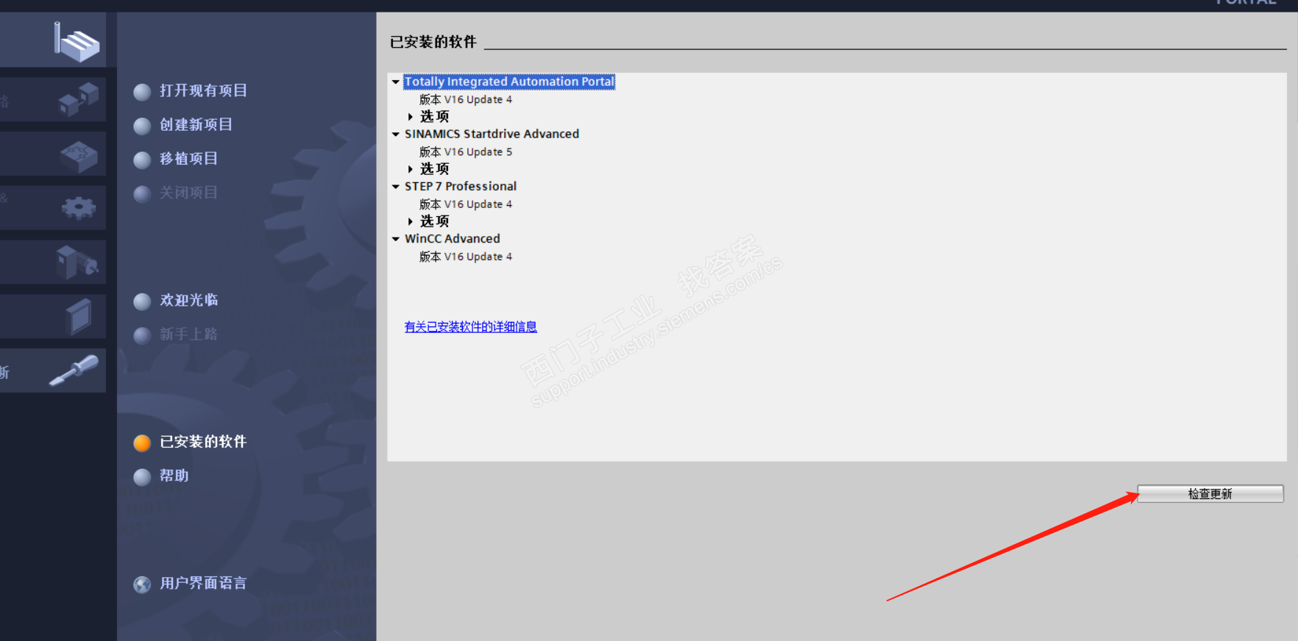The image size is (1298, 641).
Task: Open the Devices & networks portal icon
Action: tap(78, 99)
